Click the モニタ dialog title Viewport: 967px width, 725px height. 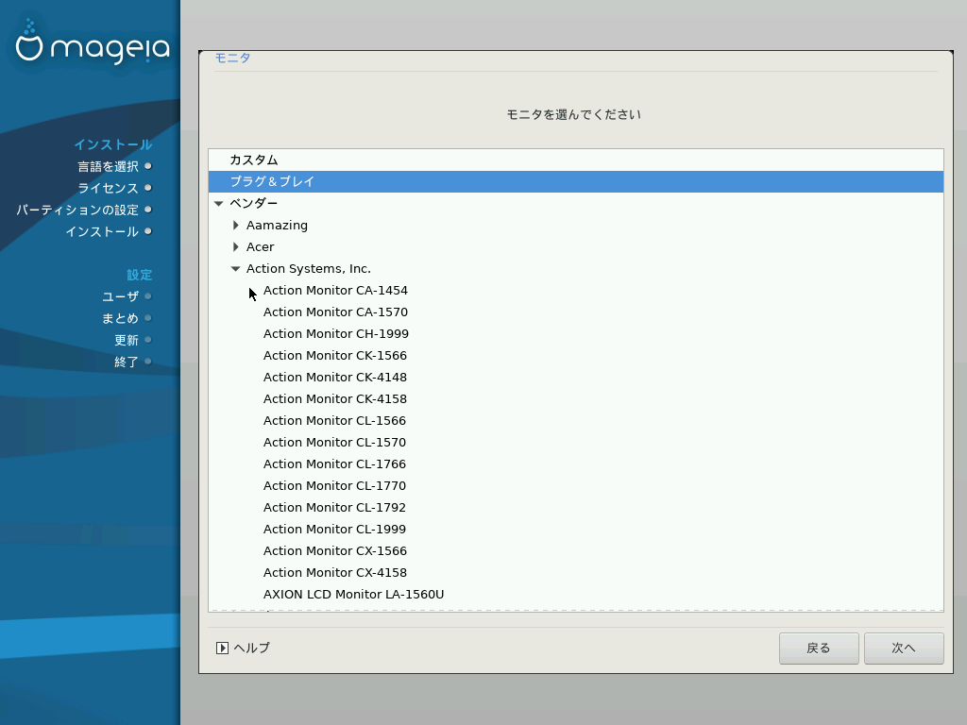[232, 58]
